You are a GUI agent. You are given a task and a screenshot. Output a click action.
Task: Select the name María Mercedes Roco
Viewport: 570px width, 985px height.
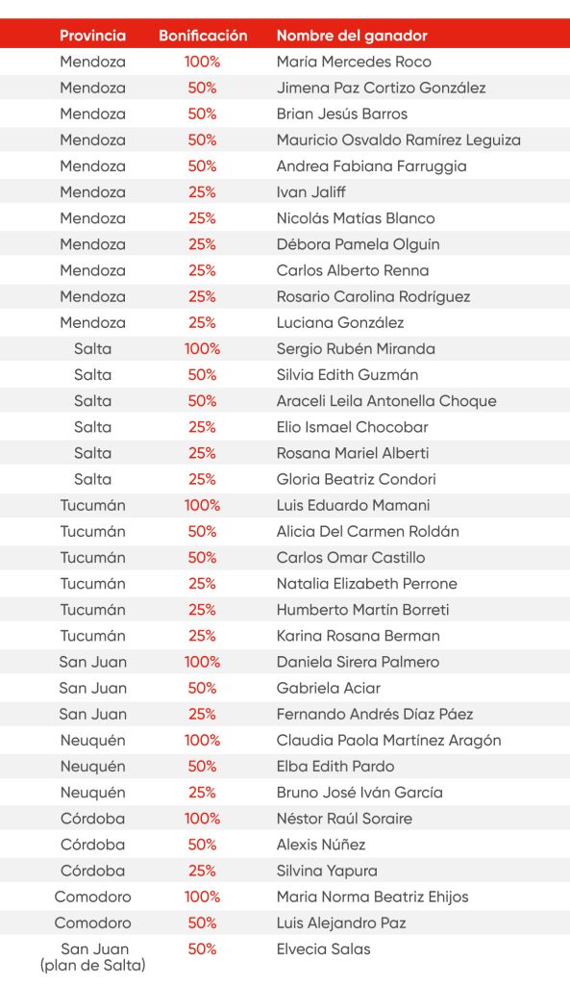coord(354,62)
